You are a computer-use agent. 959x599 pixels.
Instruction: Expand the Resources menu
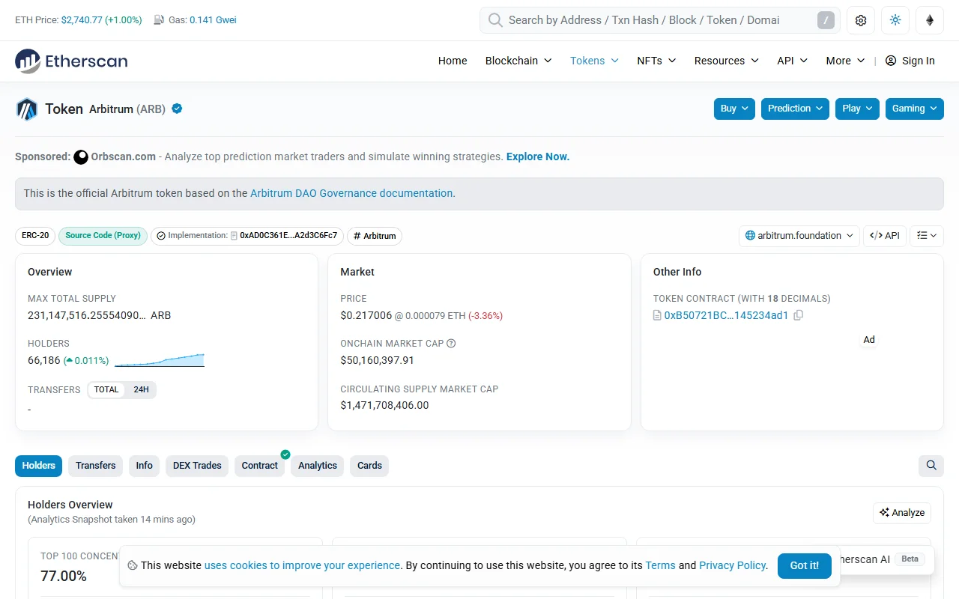coord(726,61)
